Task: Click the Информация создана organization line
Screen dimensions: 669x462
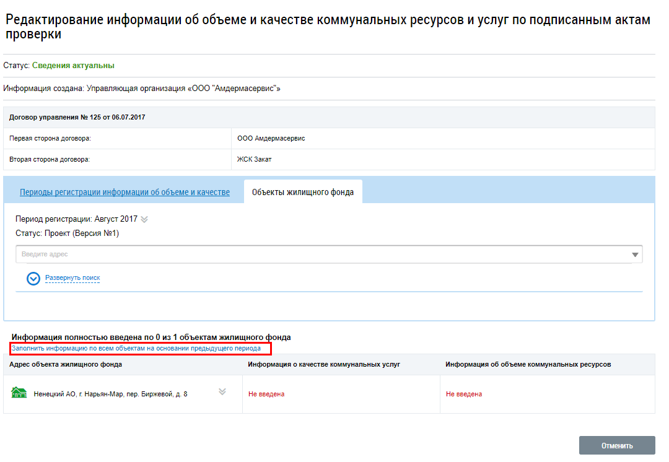Action: tap(142, 89)
